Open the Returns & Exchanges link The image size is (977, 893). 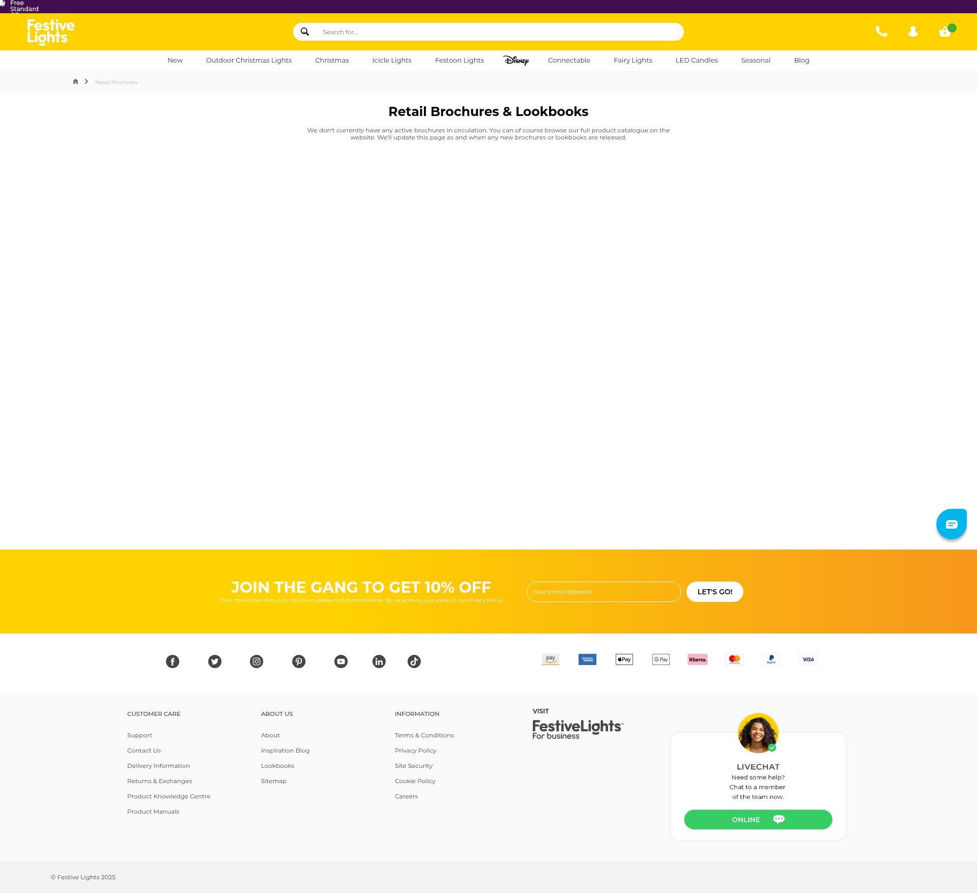159,781
